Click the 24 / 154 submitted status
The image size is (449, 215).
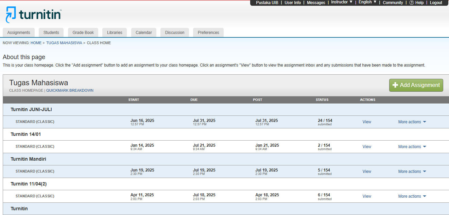click(x=325, y=122)
